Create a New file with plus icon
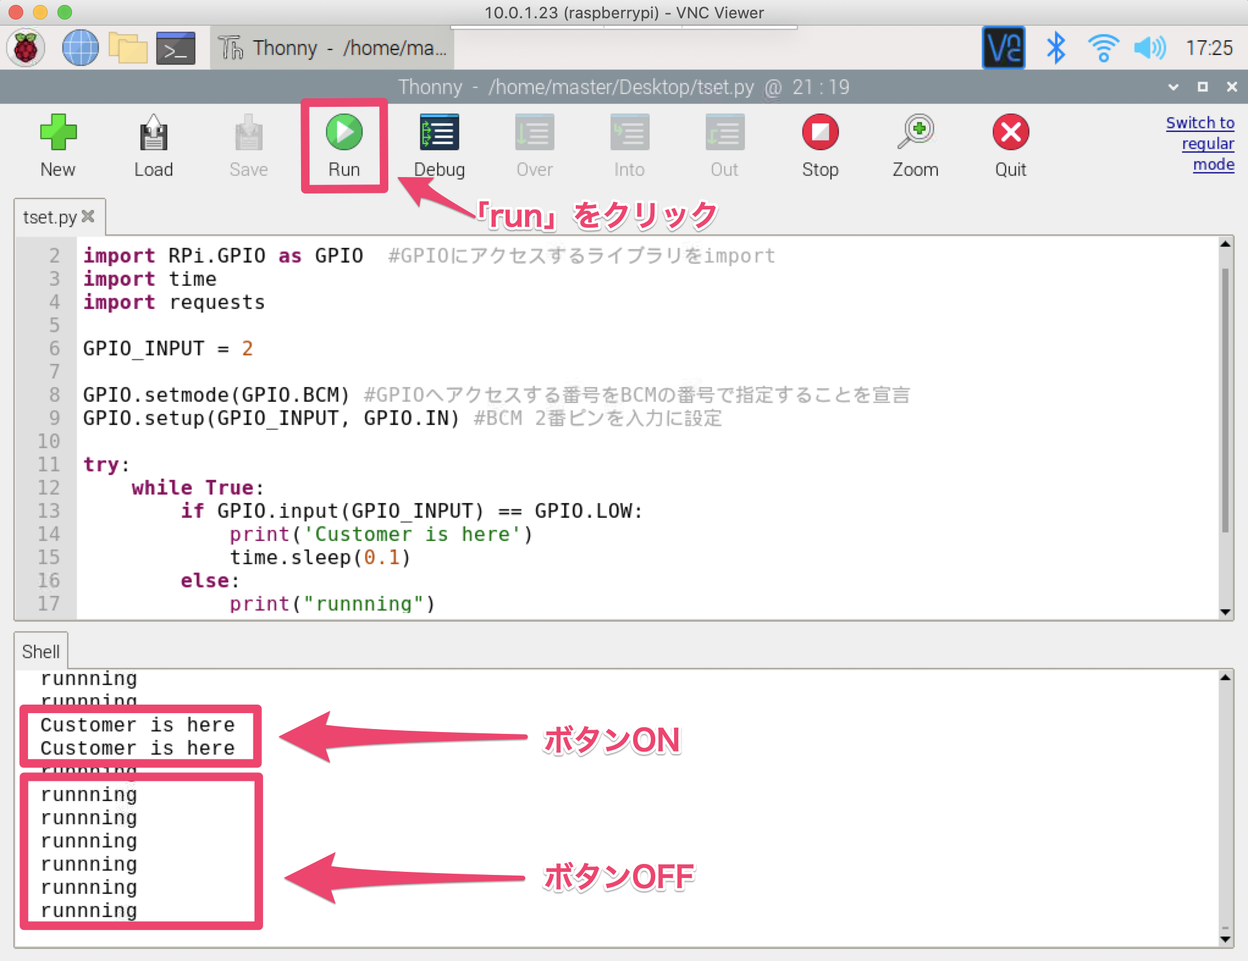The width and height of the screenshot is (1248, 961). click(x=58, y=132)
